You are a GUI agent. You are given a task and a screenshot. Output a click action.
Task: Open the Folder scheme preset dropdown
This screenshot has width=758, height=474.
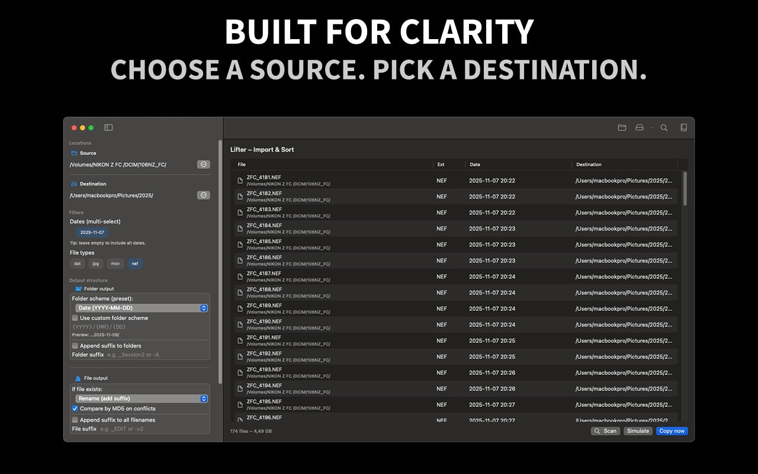[140, 308]
